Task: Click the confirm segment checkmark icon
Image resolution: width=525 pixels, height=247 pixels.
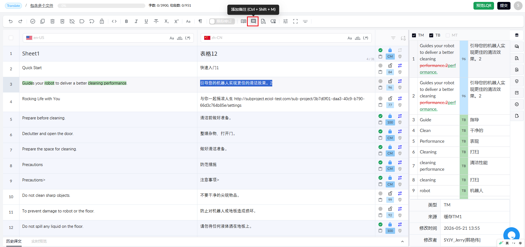Action: (33, 21)
